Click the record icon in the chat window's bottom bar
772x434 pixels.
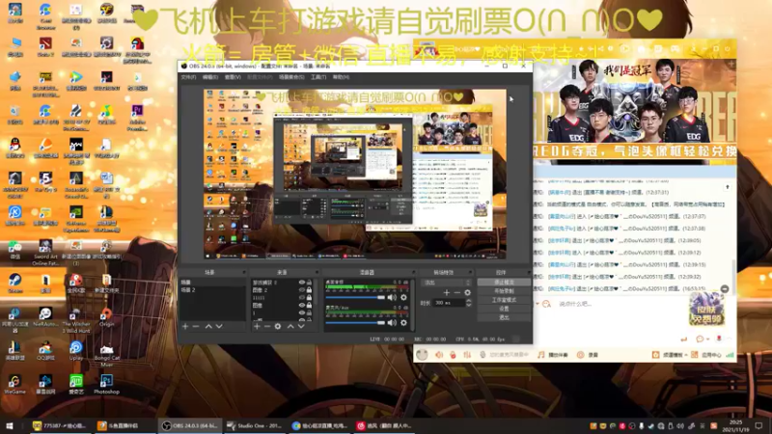click(581, 354)
